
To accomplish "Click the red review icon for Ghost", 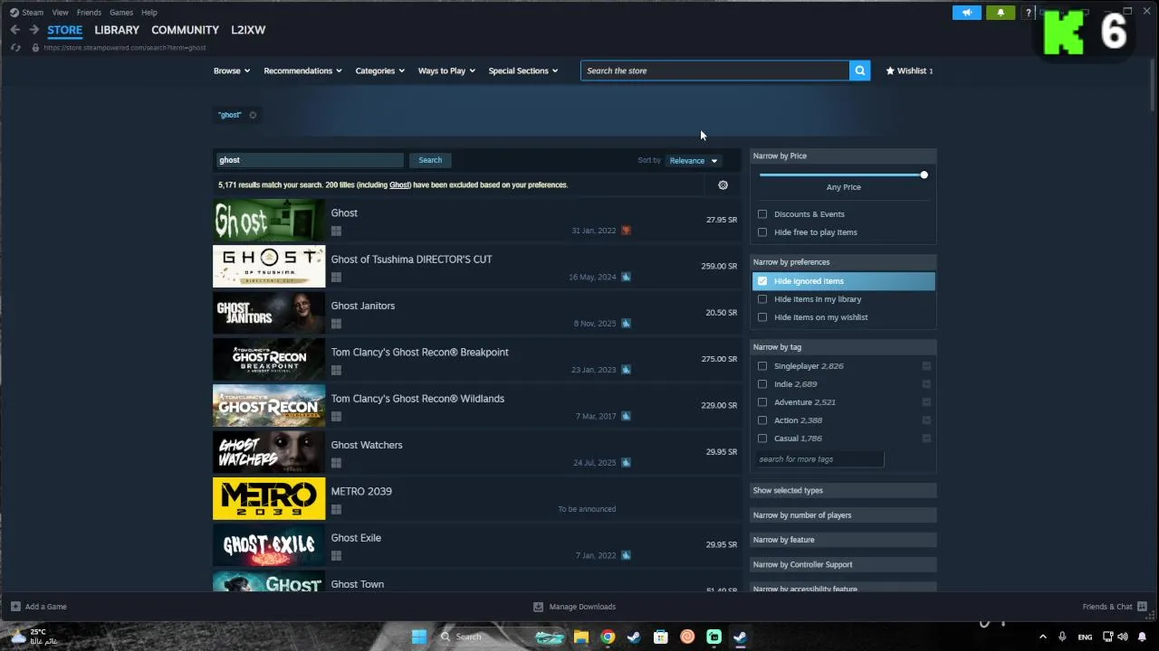I will point(626,231).
